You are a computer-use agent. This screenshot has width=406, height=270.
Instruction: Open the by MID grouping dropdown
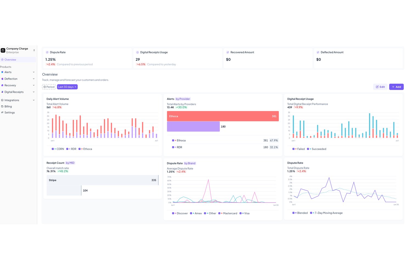pyautogui.click(x=70, y=163)
